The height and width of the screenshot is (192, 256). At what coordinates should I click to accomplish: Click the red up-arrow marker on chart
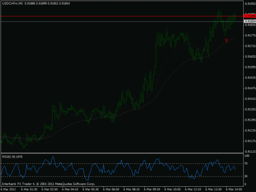tap(226, 40)
